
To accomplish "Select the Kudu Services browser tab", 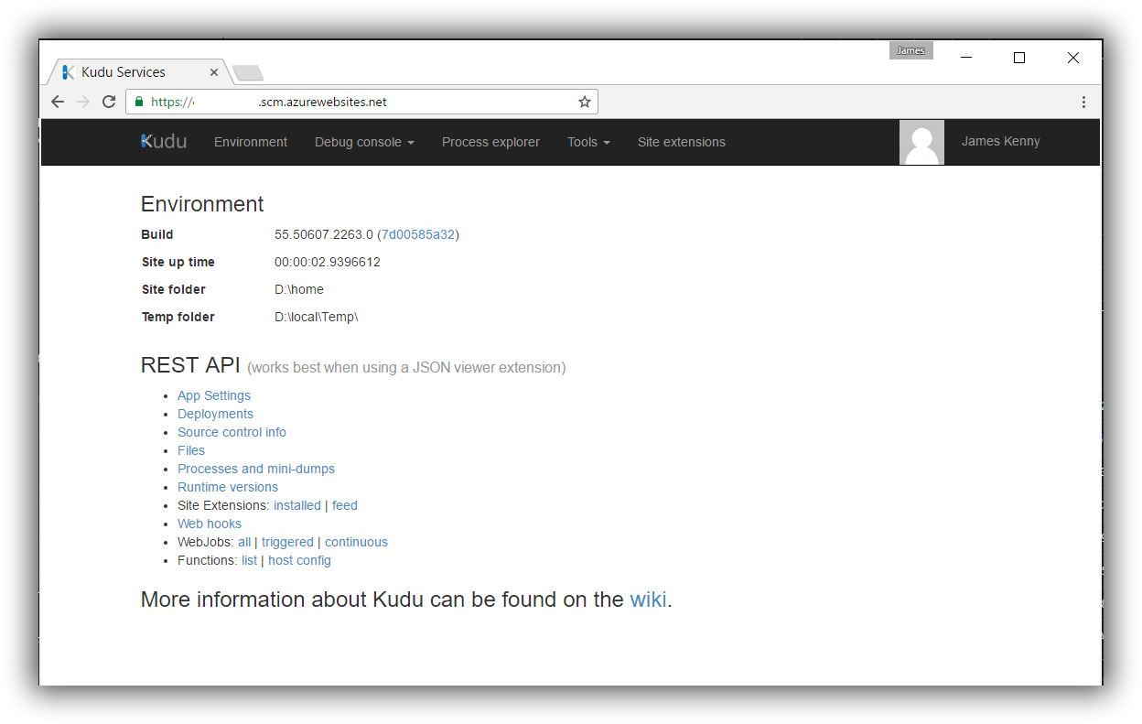I will click(x=141, y=72).
